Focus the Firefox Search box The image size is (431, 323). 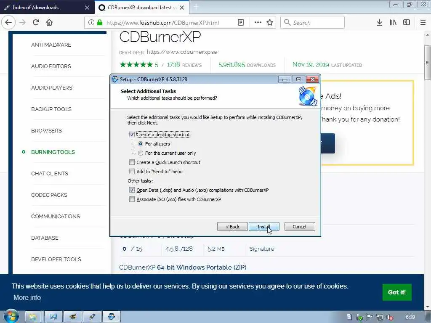312,23
